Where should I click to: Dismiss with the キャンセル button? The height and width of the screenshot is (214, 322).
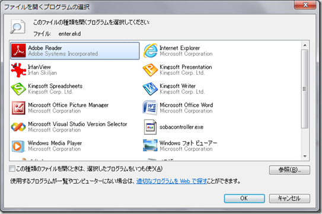289,199
